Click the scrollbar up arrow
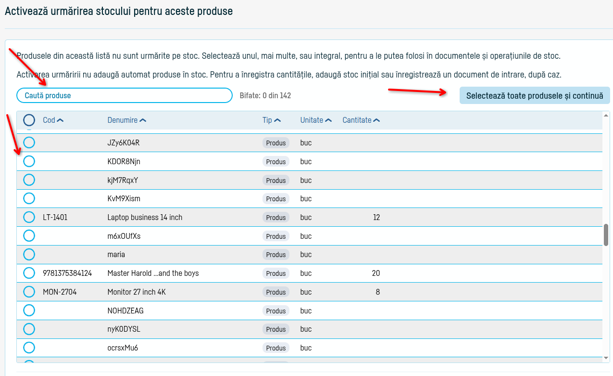The width and height of the screenshot is (613, 376). (x=606, y=115)
